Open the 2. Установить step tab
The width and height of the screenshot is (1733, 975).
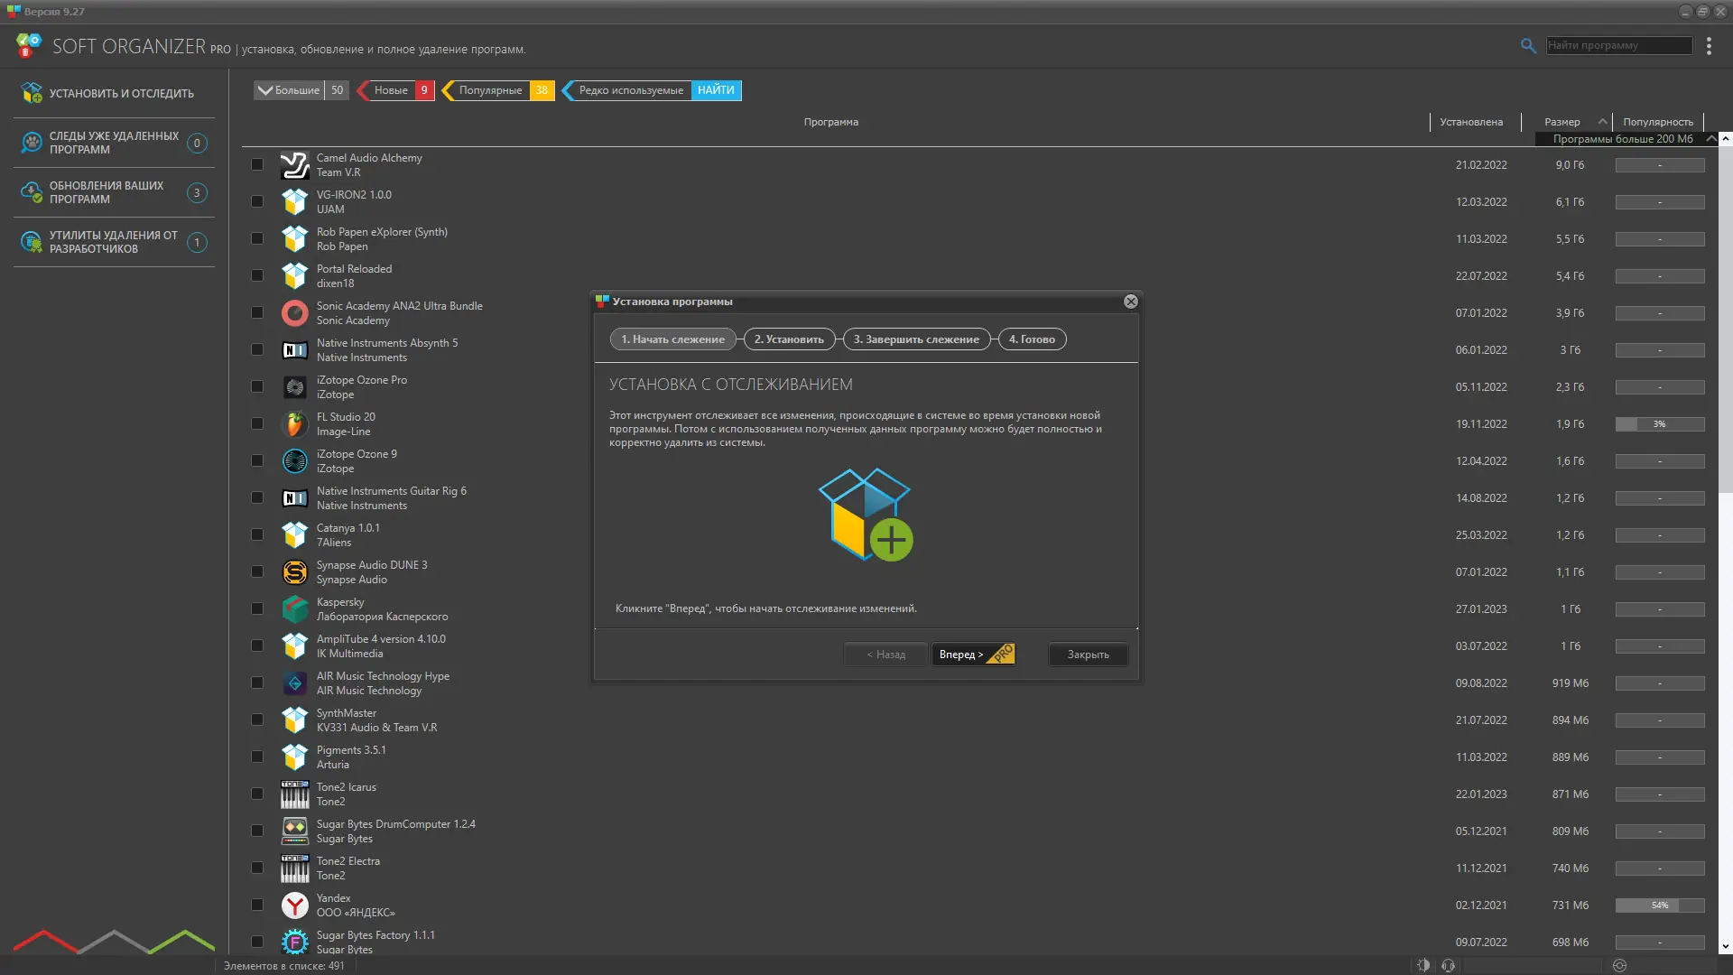pos(789,339)
